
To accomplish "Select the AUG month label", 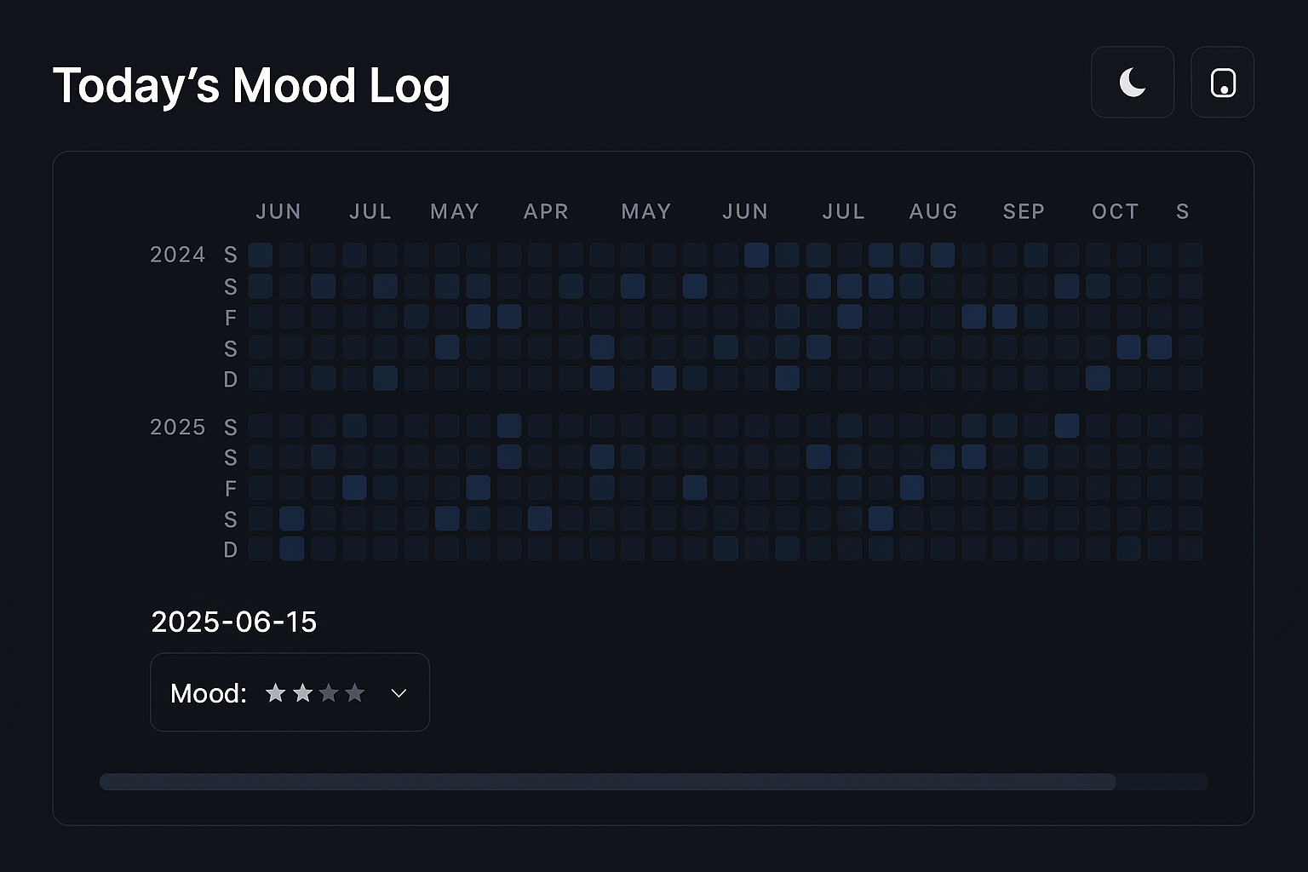I will [x=933, y=211].
